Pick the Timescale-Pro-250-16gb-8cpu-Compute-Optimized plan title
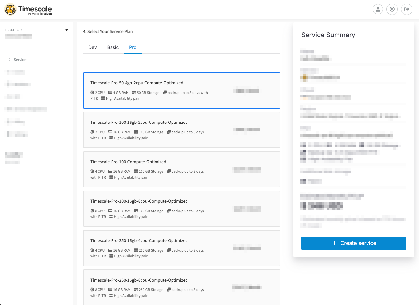The width and height of the screenshot is (419, 305). pos(139,280)
